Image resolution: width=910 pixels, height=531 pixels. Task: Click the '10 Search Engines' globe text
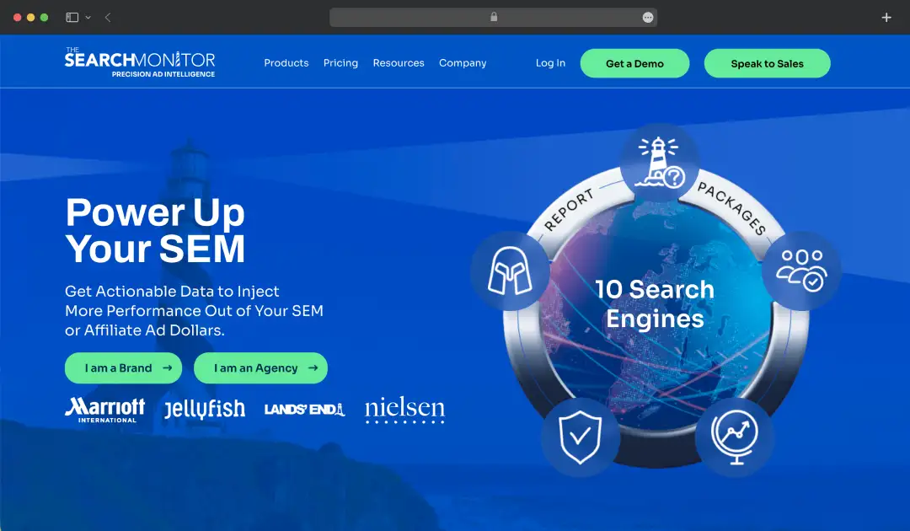pyautogui.click(x=656, y=303)
